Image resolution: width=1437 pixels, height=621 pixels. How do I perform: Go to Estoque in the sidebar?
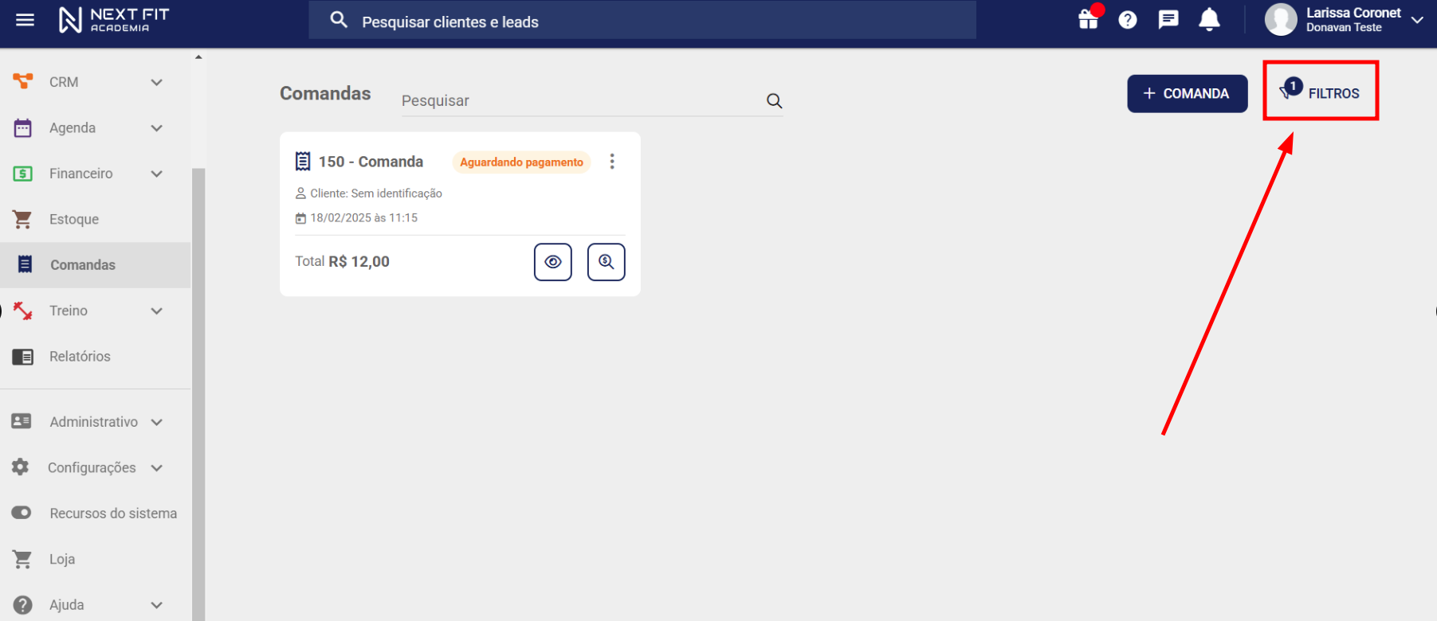(x=96, y=219)
